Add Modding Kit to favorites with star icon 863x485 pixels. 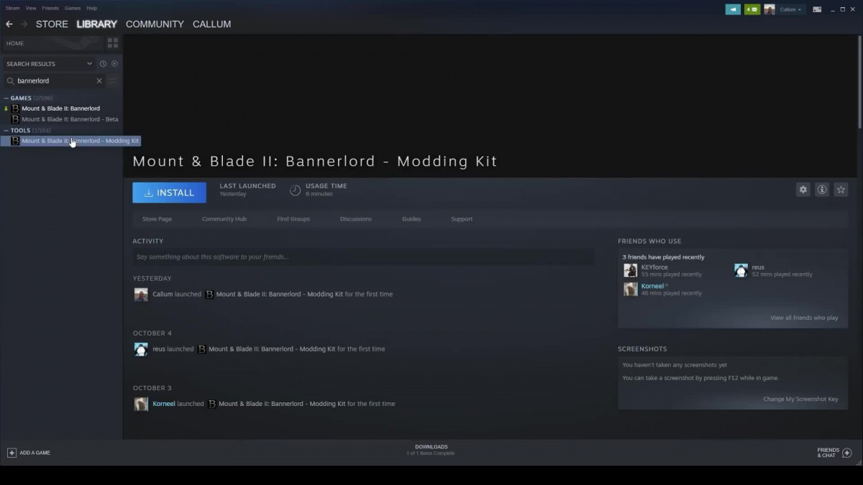[841, 190]
